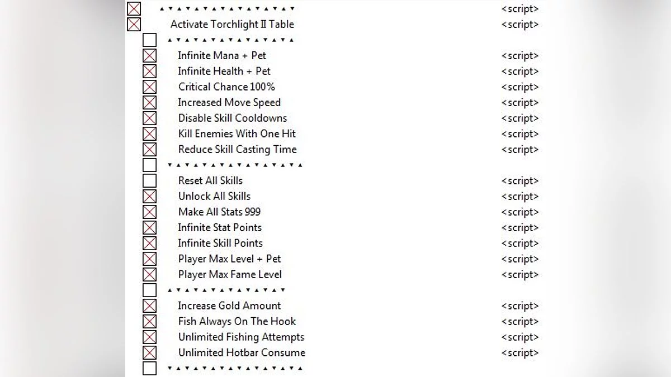Click the script value for Infinite Stat Points
The width and height of the screenshot is (671, 377).
[x=519, y=228]
